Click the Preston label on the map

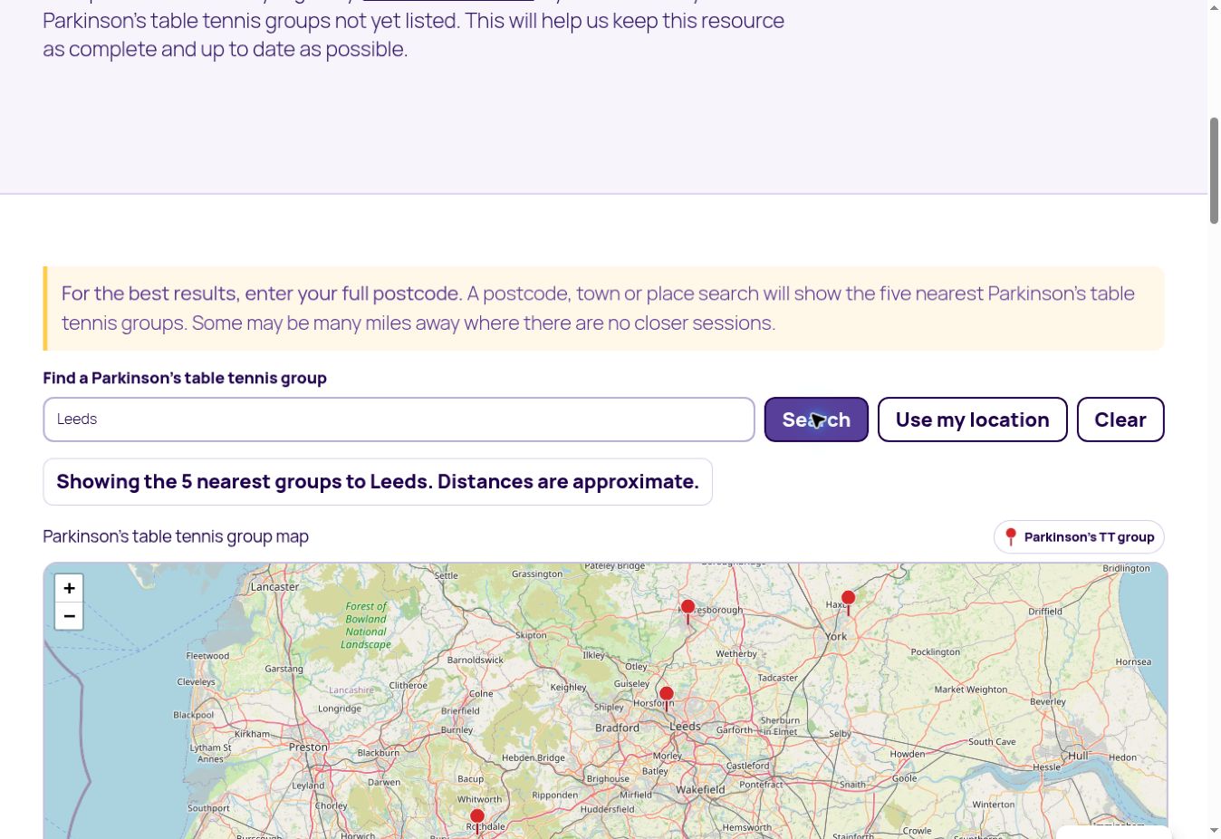308,747
